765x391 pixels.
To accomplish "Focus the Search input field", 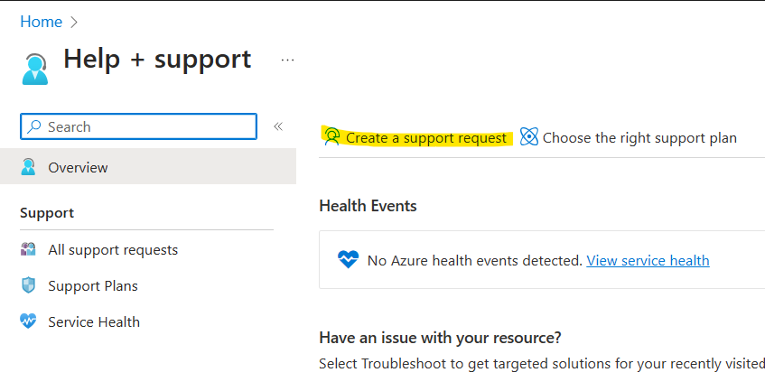I will click(138, 126).
